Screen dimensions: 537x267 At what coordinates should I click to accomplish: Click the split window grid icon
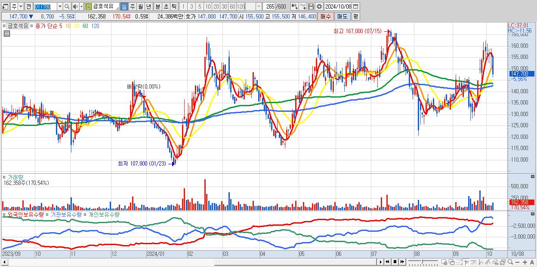[444, 262]
